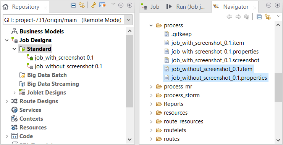Maximize the Repository panel

pos(129,5)
